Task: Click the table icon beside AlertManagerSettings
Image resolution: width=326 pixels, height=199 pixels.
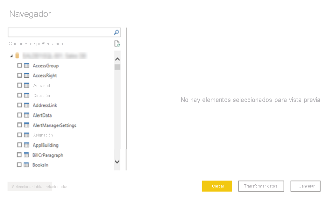Action: click(x=27, y=125)
